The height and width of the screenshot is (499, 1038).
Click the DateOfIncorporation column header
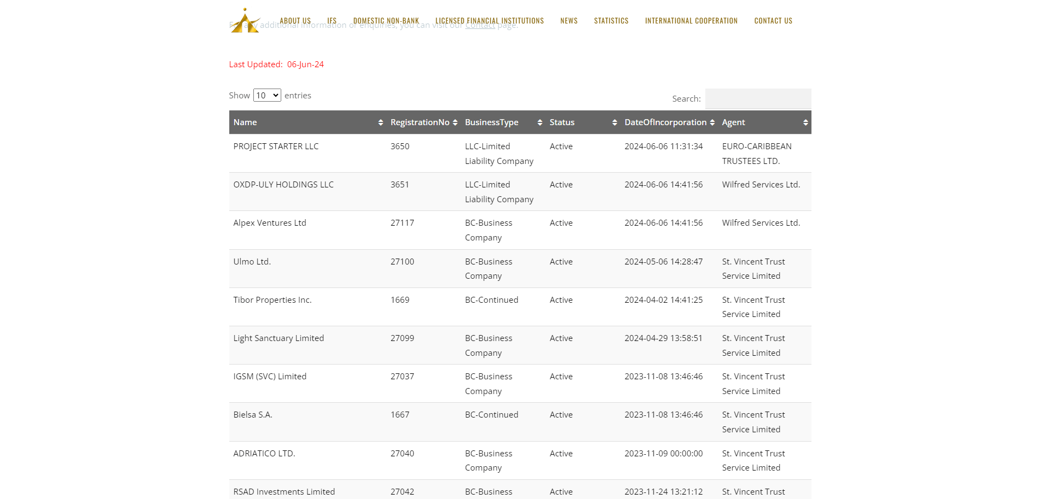click(x=669, y=122)
